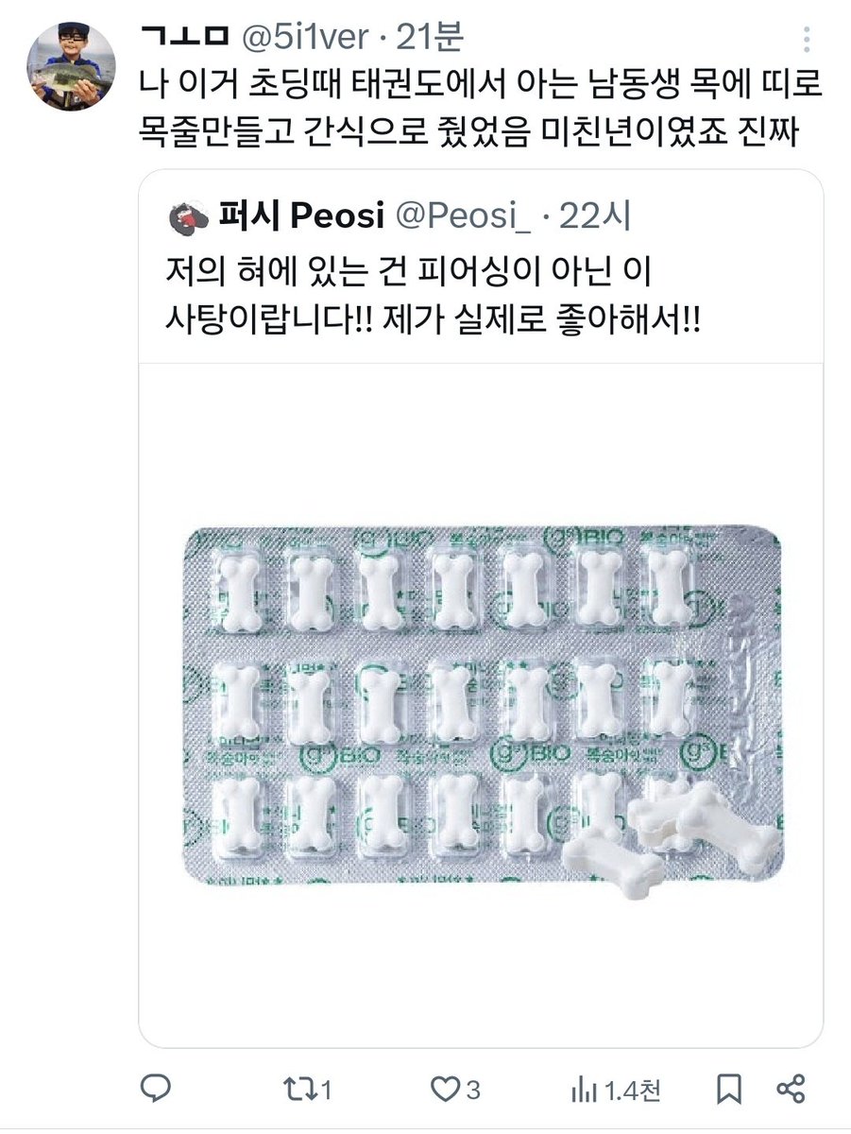Open the three-dot more options menu
The image size is (851, 1134).
click(806, 40)
